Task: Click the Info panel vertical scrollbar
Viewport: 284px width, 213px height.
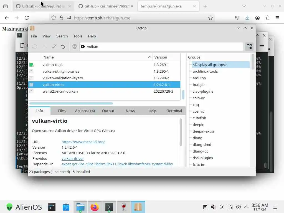Action: (181, 132)
